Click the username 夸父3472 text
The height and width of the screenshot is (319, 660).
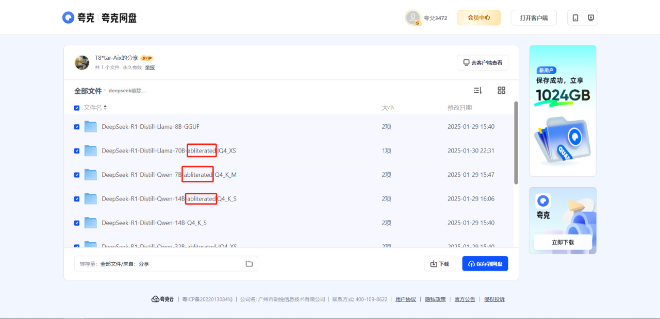(435, 18)
